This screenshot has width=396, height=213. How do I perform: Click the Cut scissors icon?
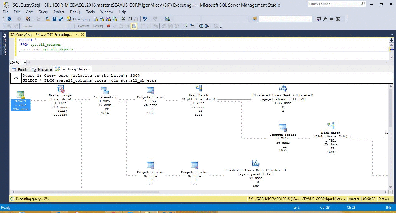click(123, 19)
